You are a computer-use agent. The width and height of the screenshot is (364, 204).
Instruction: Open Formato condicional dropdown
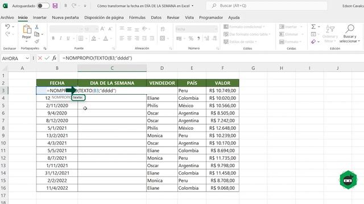click(x=244, y=27)
